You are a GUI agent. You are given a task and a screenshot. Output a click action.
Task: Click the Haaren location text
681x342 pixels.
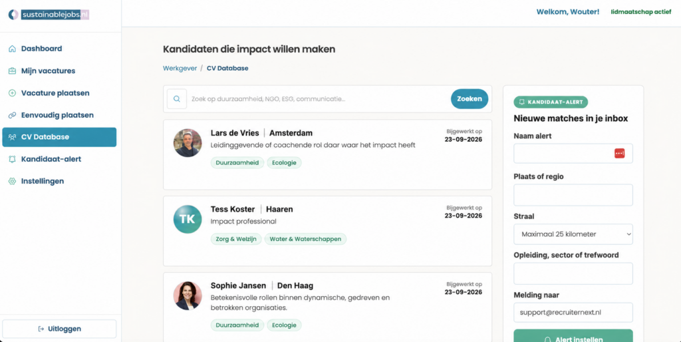click(280, 210)
